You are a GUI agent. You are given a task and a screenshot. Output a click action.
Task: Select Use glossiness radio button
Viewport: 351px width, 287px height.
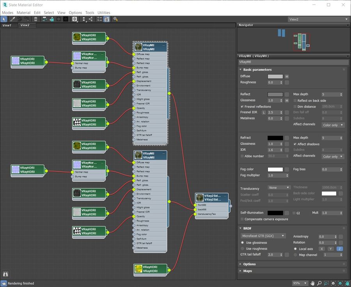(x=243, y=242)
